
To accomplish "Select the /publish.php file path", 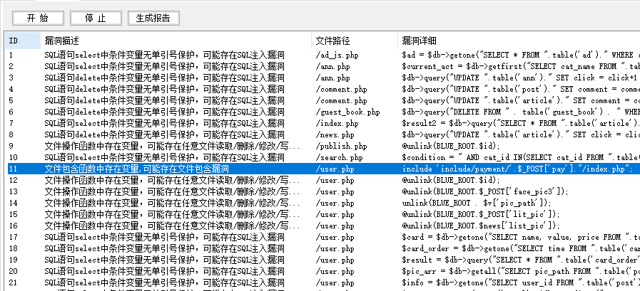I will 341,146.
